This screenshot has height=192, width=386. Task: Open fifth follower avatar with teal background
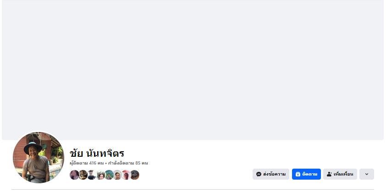point(109,175)
